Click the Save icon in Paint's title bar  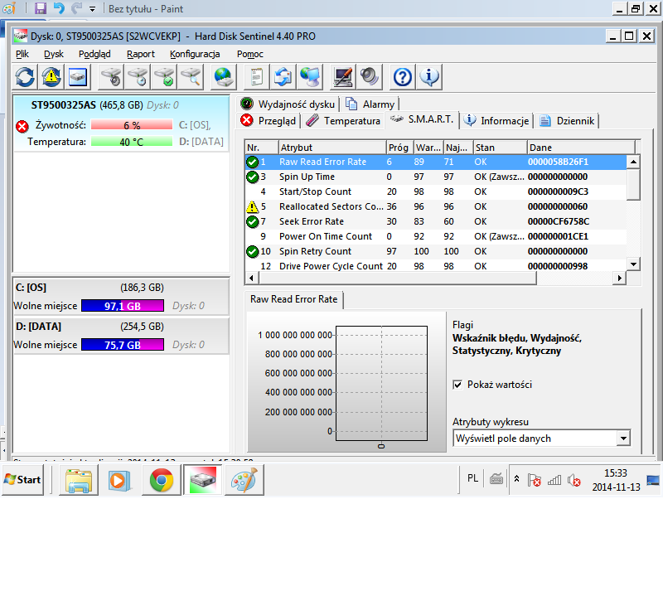point(40,8)
